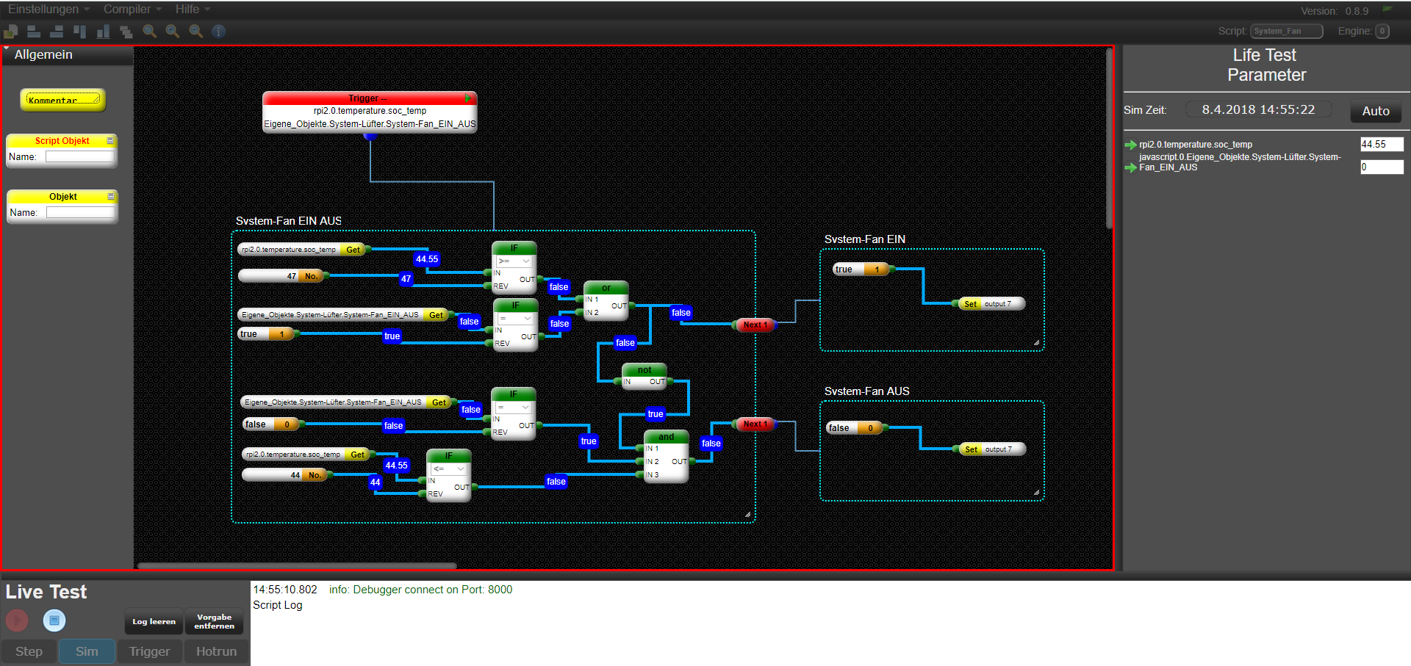Viewport: 1411px width, 666px height.
Task: Click the Fan_EIN_AUS value field showing 0
Action: pyautogui.click(x=1382, y=167)
